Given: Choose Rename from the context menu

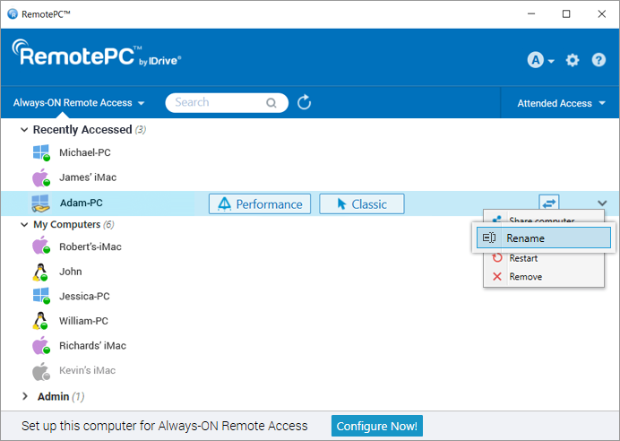Looking at the screenshot, I should (544, 238).
